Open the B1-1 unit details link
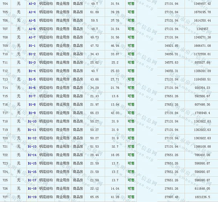This screenshot has width=218, height=202. [x=32, y=46]
